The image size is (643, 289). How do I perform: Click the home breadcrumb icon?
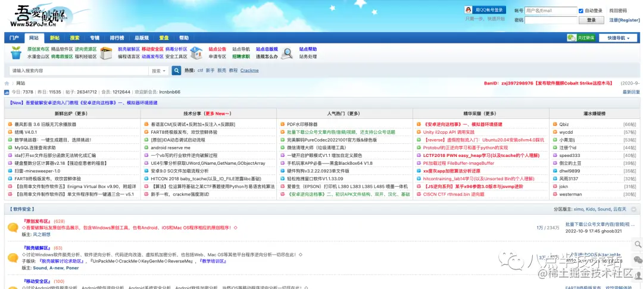tap(7, 83)
